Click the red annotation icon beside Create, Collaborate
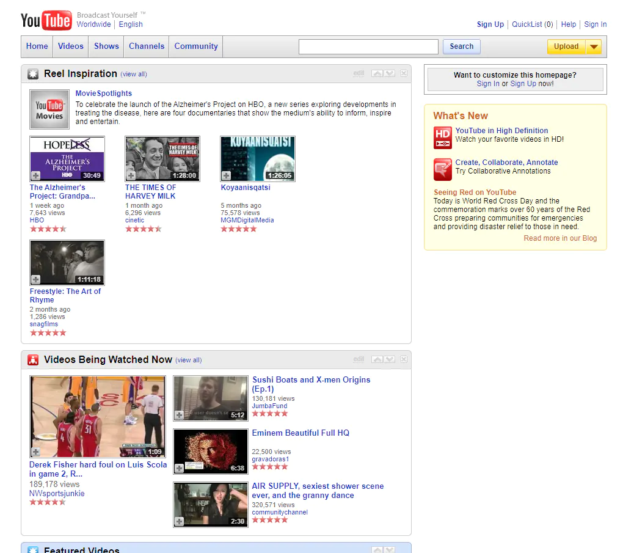The width and height of the screenshot is (623, 553). pos(443,169)
